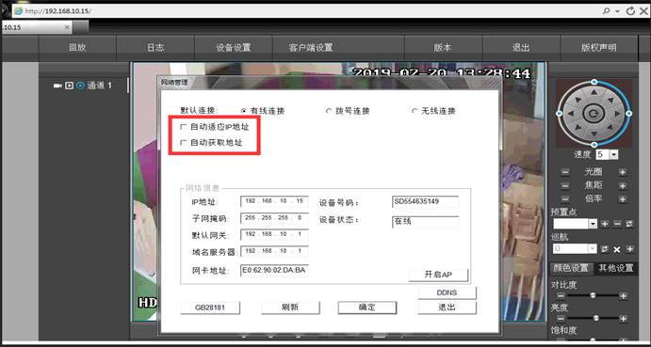Click the 对比度 slider handle
Screen dimensions: 651x347
[593, 295]
